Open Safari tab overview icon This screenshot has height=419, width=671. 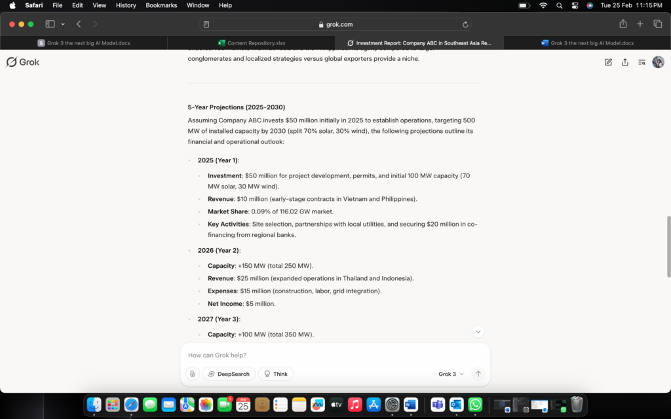coord(658,24)
